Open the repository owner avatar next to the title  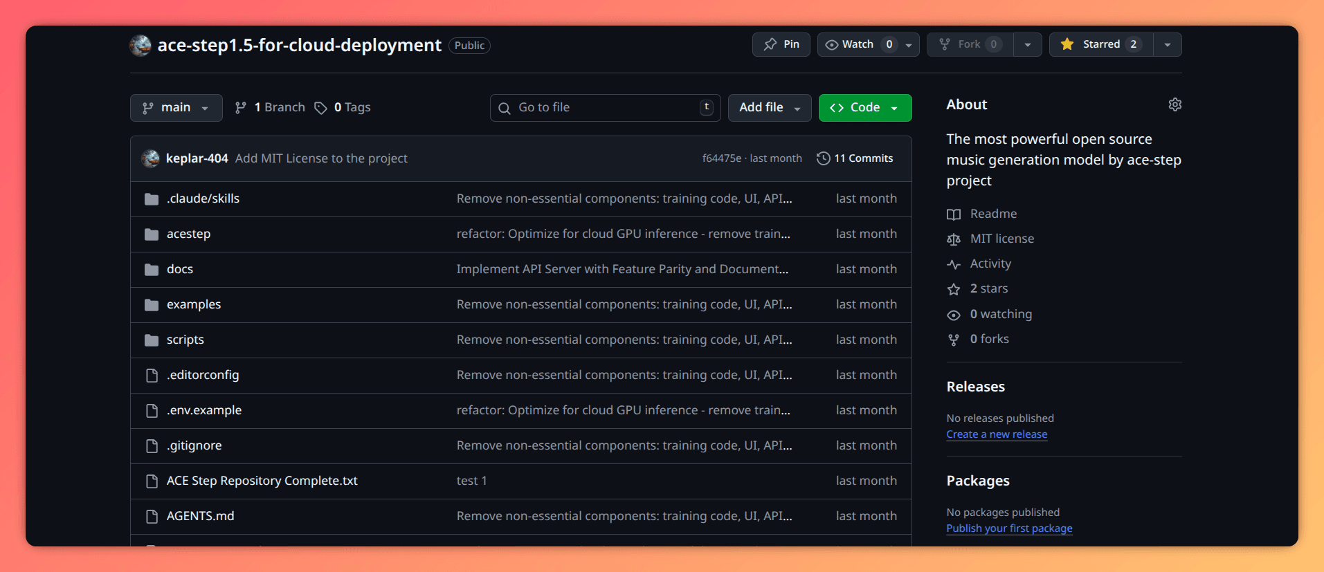point(140,45)
